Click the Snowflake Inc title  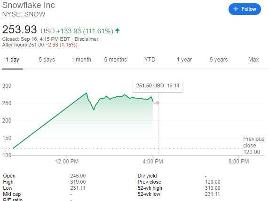(x=29, y=5)
